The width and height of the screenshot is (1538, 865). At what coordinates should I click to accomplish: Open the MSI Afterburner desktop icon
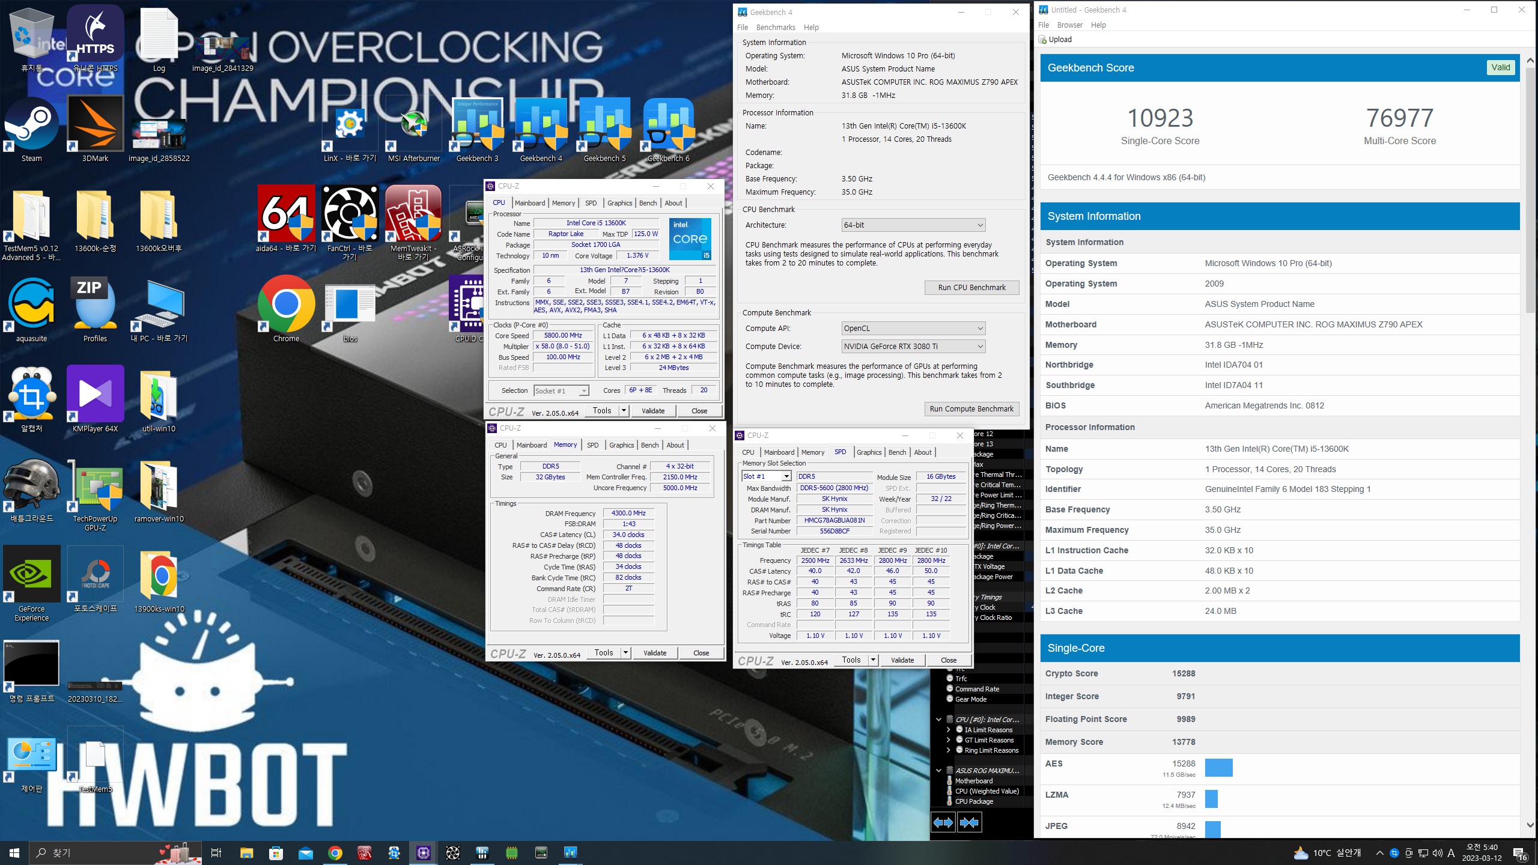[414, 130]
